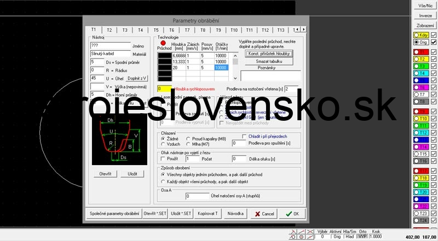
Task: Click the highlighted 10000 Otáčky cell
Action: (221, 68)
